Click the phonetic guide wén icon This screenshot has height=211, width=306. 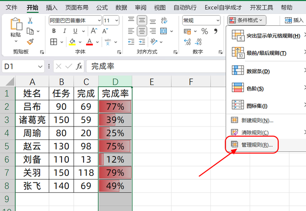[108, 42]
